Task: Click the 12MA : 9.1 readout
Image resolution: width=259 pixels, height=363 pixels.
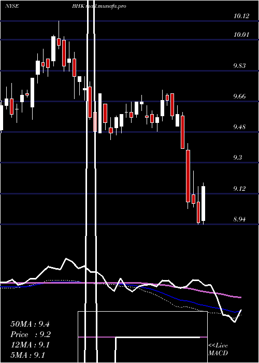Action: pyautogui.click(x=30, y=345)
